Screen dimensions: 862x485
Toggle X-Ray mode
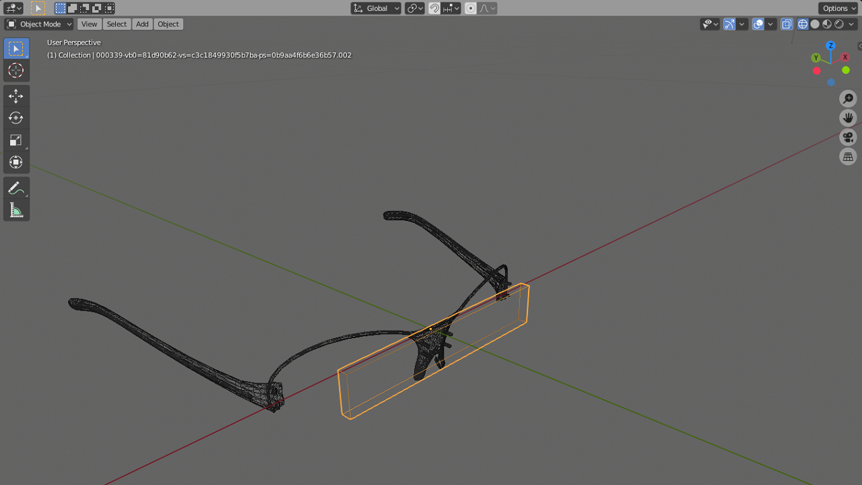click(787, 24)
